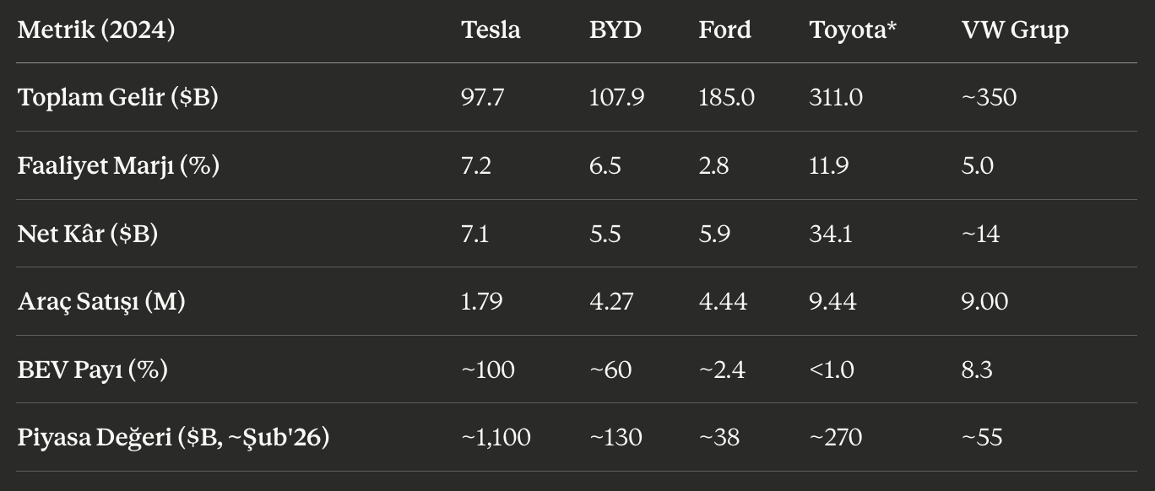Click VW Grup's market value ~55
The image size is (1155, 491).
point(981,438)
